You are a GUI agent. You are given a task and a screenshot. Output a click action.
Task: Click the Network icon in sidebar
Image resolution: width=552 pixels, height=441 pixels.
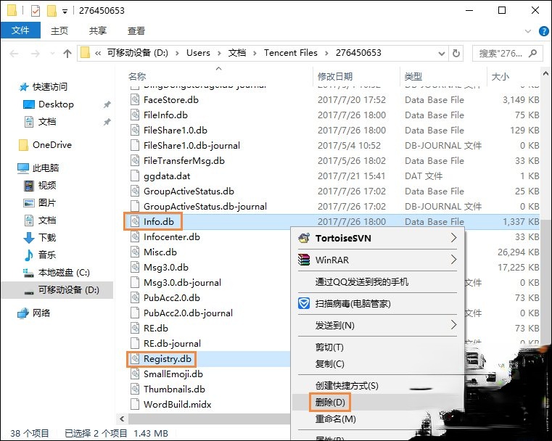coord(23,313)
